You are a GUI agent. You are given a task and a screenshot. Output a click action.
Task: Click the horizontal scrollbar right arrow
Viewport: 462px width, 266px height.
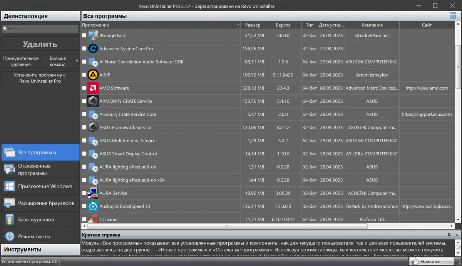pyautogui.click(x=452, y=226)
